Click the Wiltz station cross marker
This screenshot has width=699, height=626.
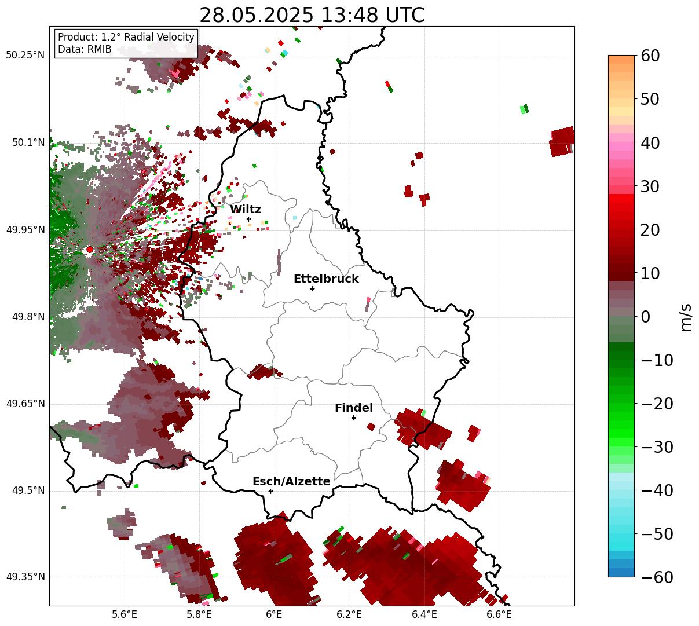pos(248,219)
